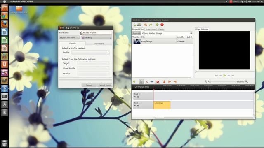The width and height of the screenshot is (264, 148).
Task: Rewind the video preview
Action: tap(221, 76)
